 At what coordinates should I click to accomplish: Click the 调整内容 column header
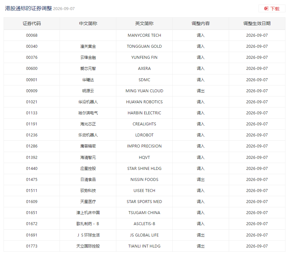pyautogui.click(x=201, y=24)
